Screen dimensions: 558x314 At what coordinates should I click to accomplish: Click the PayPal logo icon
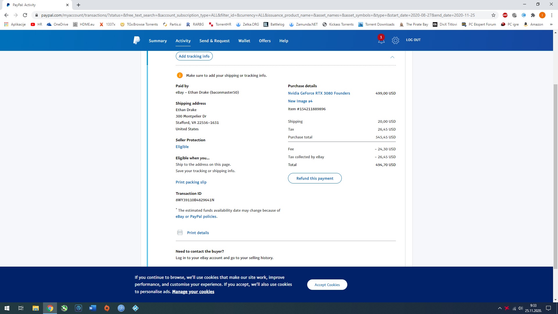(136, 40)
